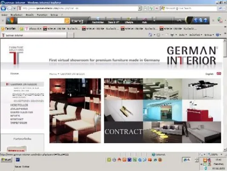The height and width of the screenshot is (171, 227).
Task: Open the Favoriten menu in menu bar
Action: 42,15
